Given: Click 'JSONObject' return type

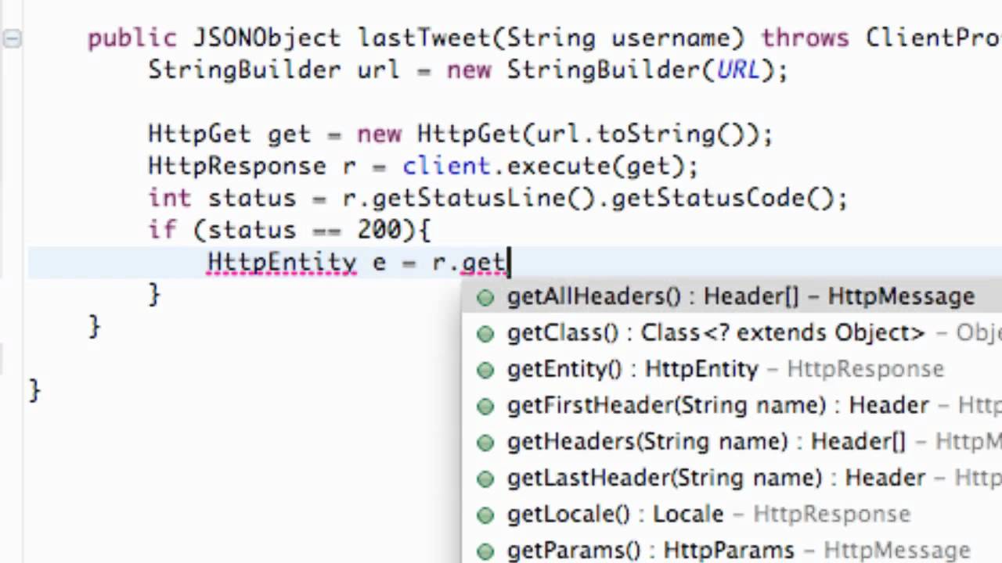Looking at the screenshot, I should [267, 38].
